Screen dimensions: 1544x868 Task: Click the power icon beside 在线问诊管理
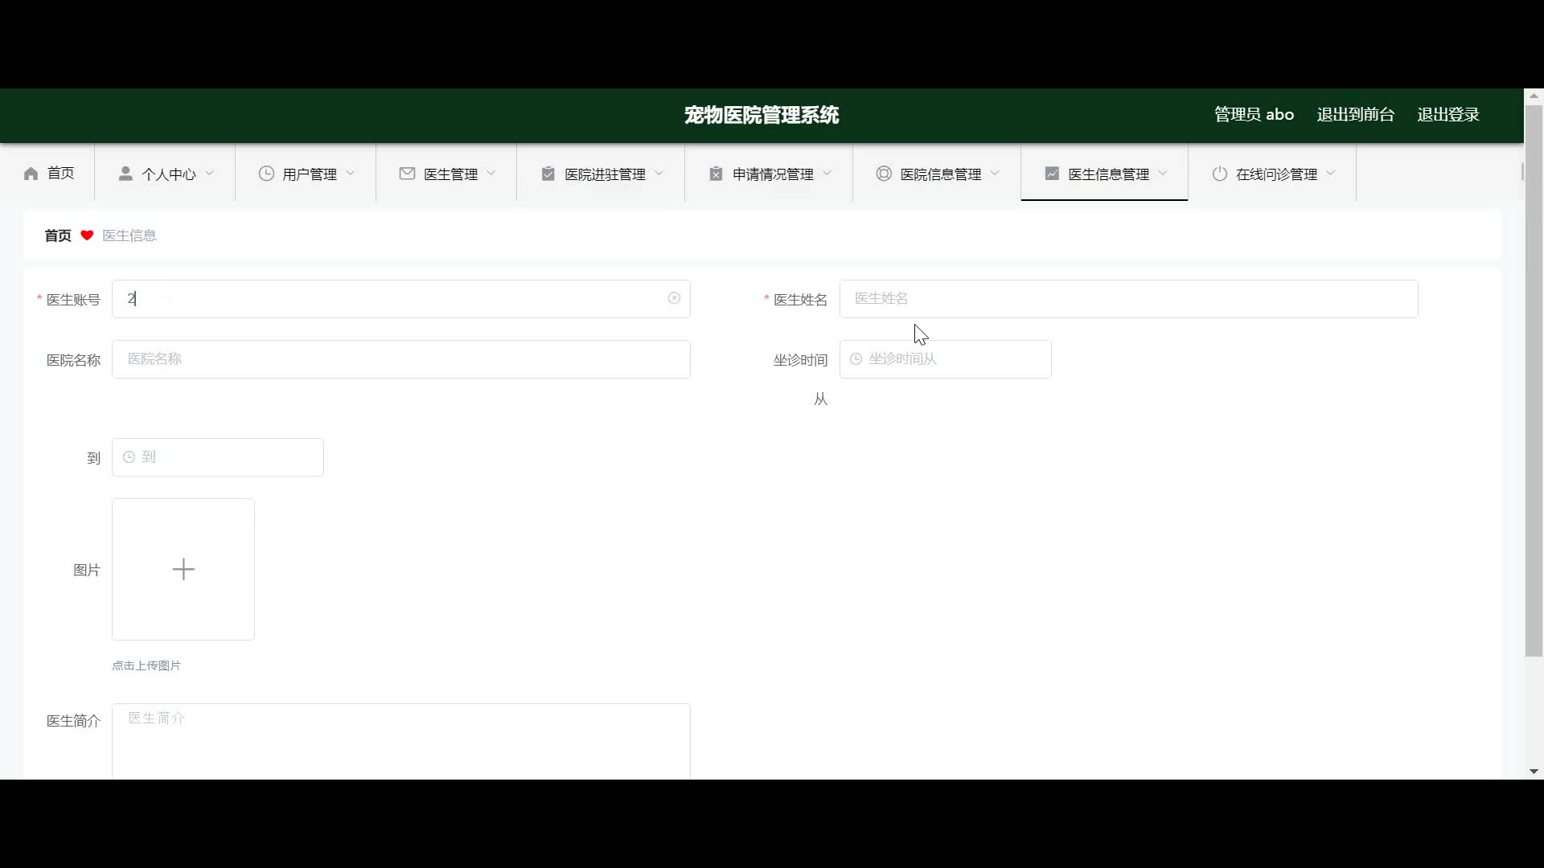(1219, 174)
